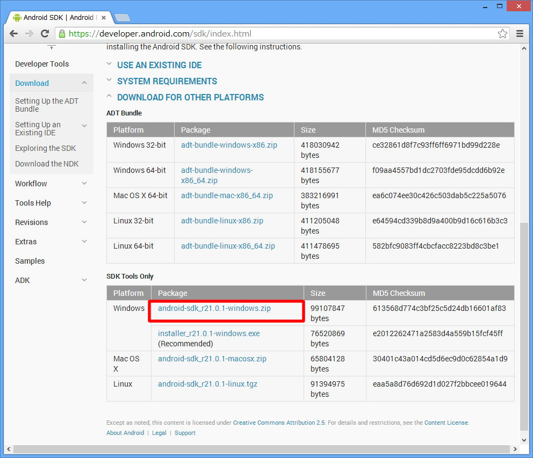Image resolution: width=533 pixels, height=458 pixels.
Task: Click the browser forward arrow
Action: point(29,33)
